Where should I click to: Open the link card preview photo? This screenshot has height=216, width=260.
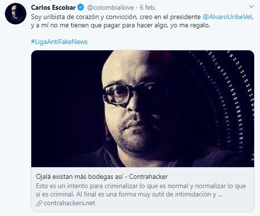(143, 108)
